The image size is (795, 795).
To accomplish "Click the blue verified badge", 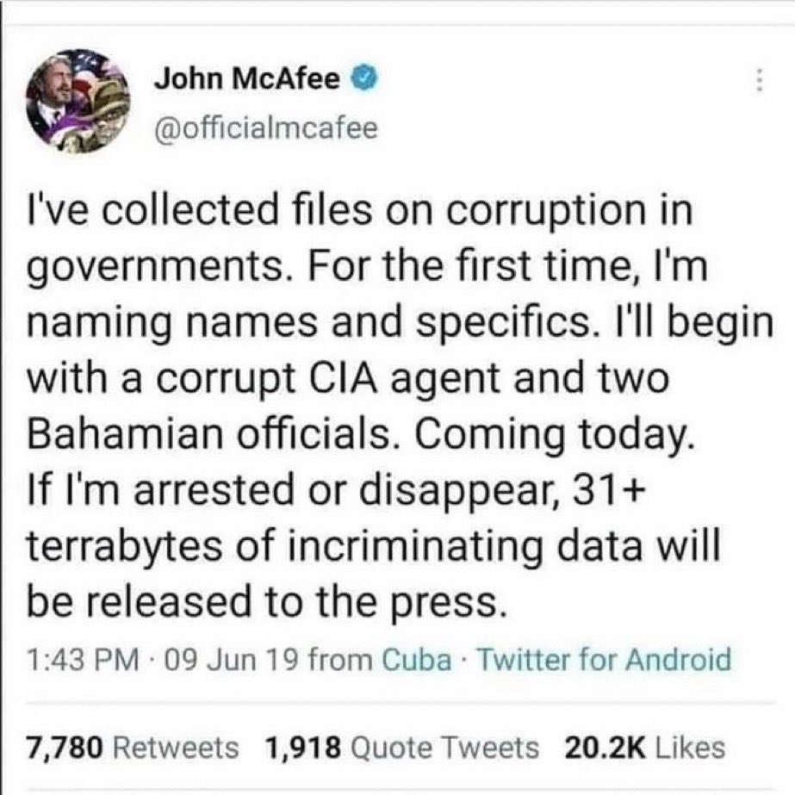I will point(363,82).
